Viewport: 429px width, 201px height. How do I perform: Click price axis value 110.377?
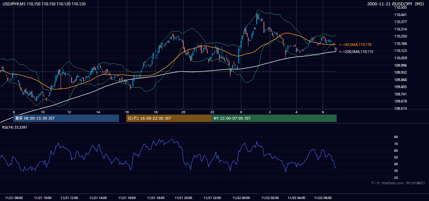pos(400,22)
